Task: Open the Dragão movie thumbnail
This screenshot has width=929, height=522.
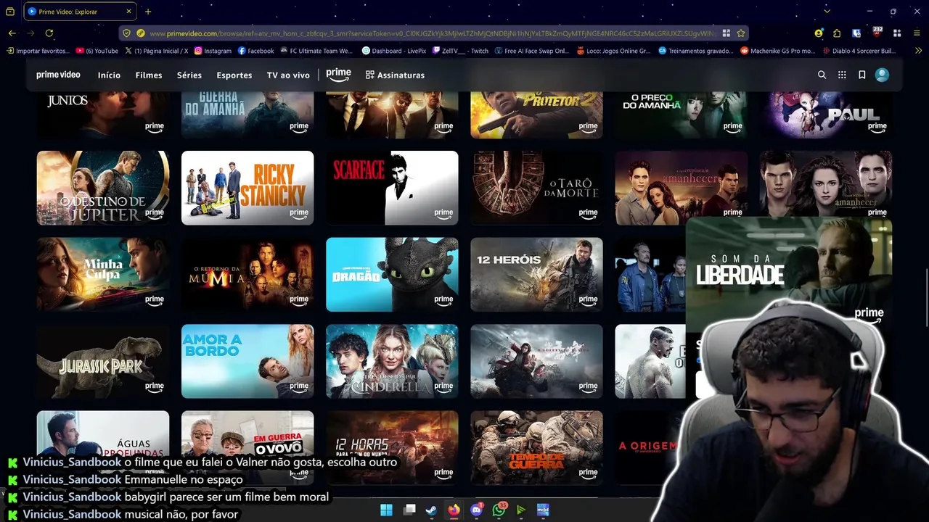Action: tap(392, 275)
